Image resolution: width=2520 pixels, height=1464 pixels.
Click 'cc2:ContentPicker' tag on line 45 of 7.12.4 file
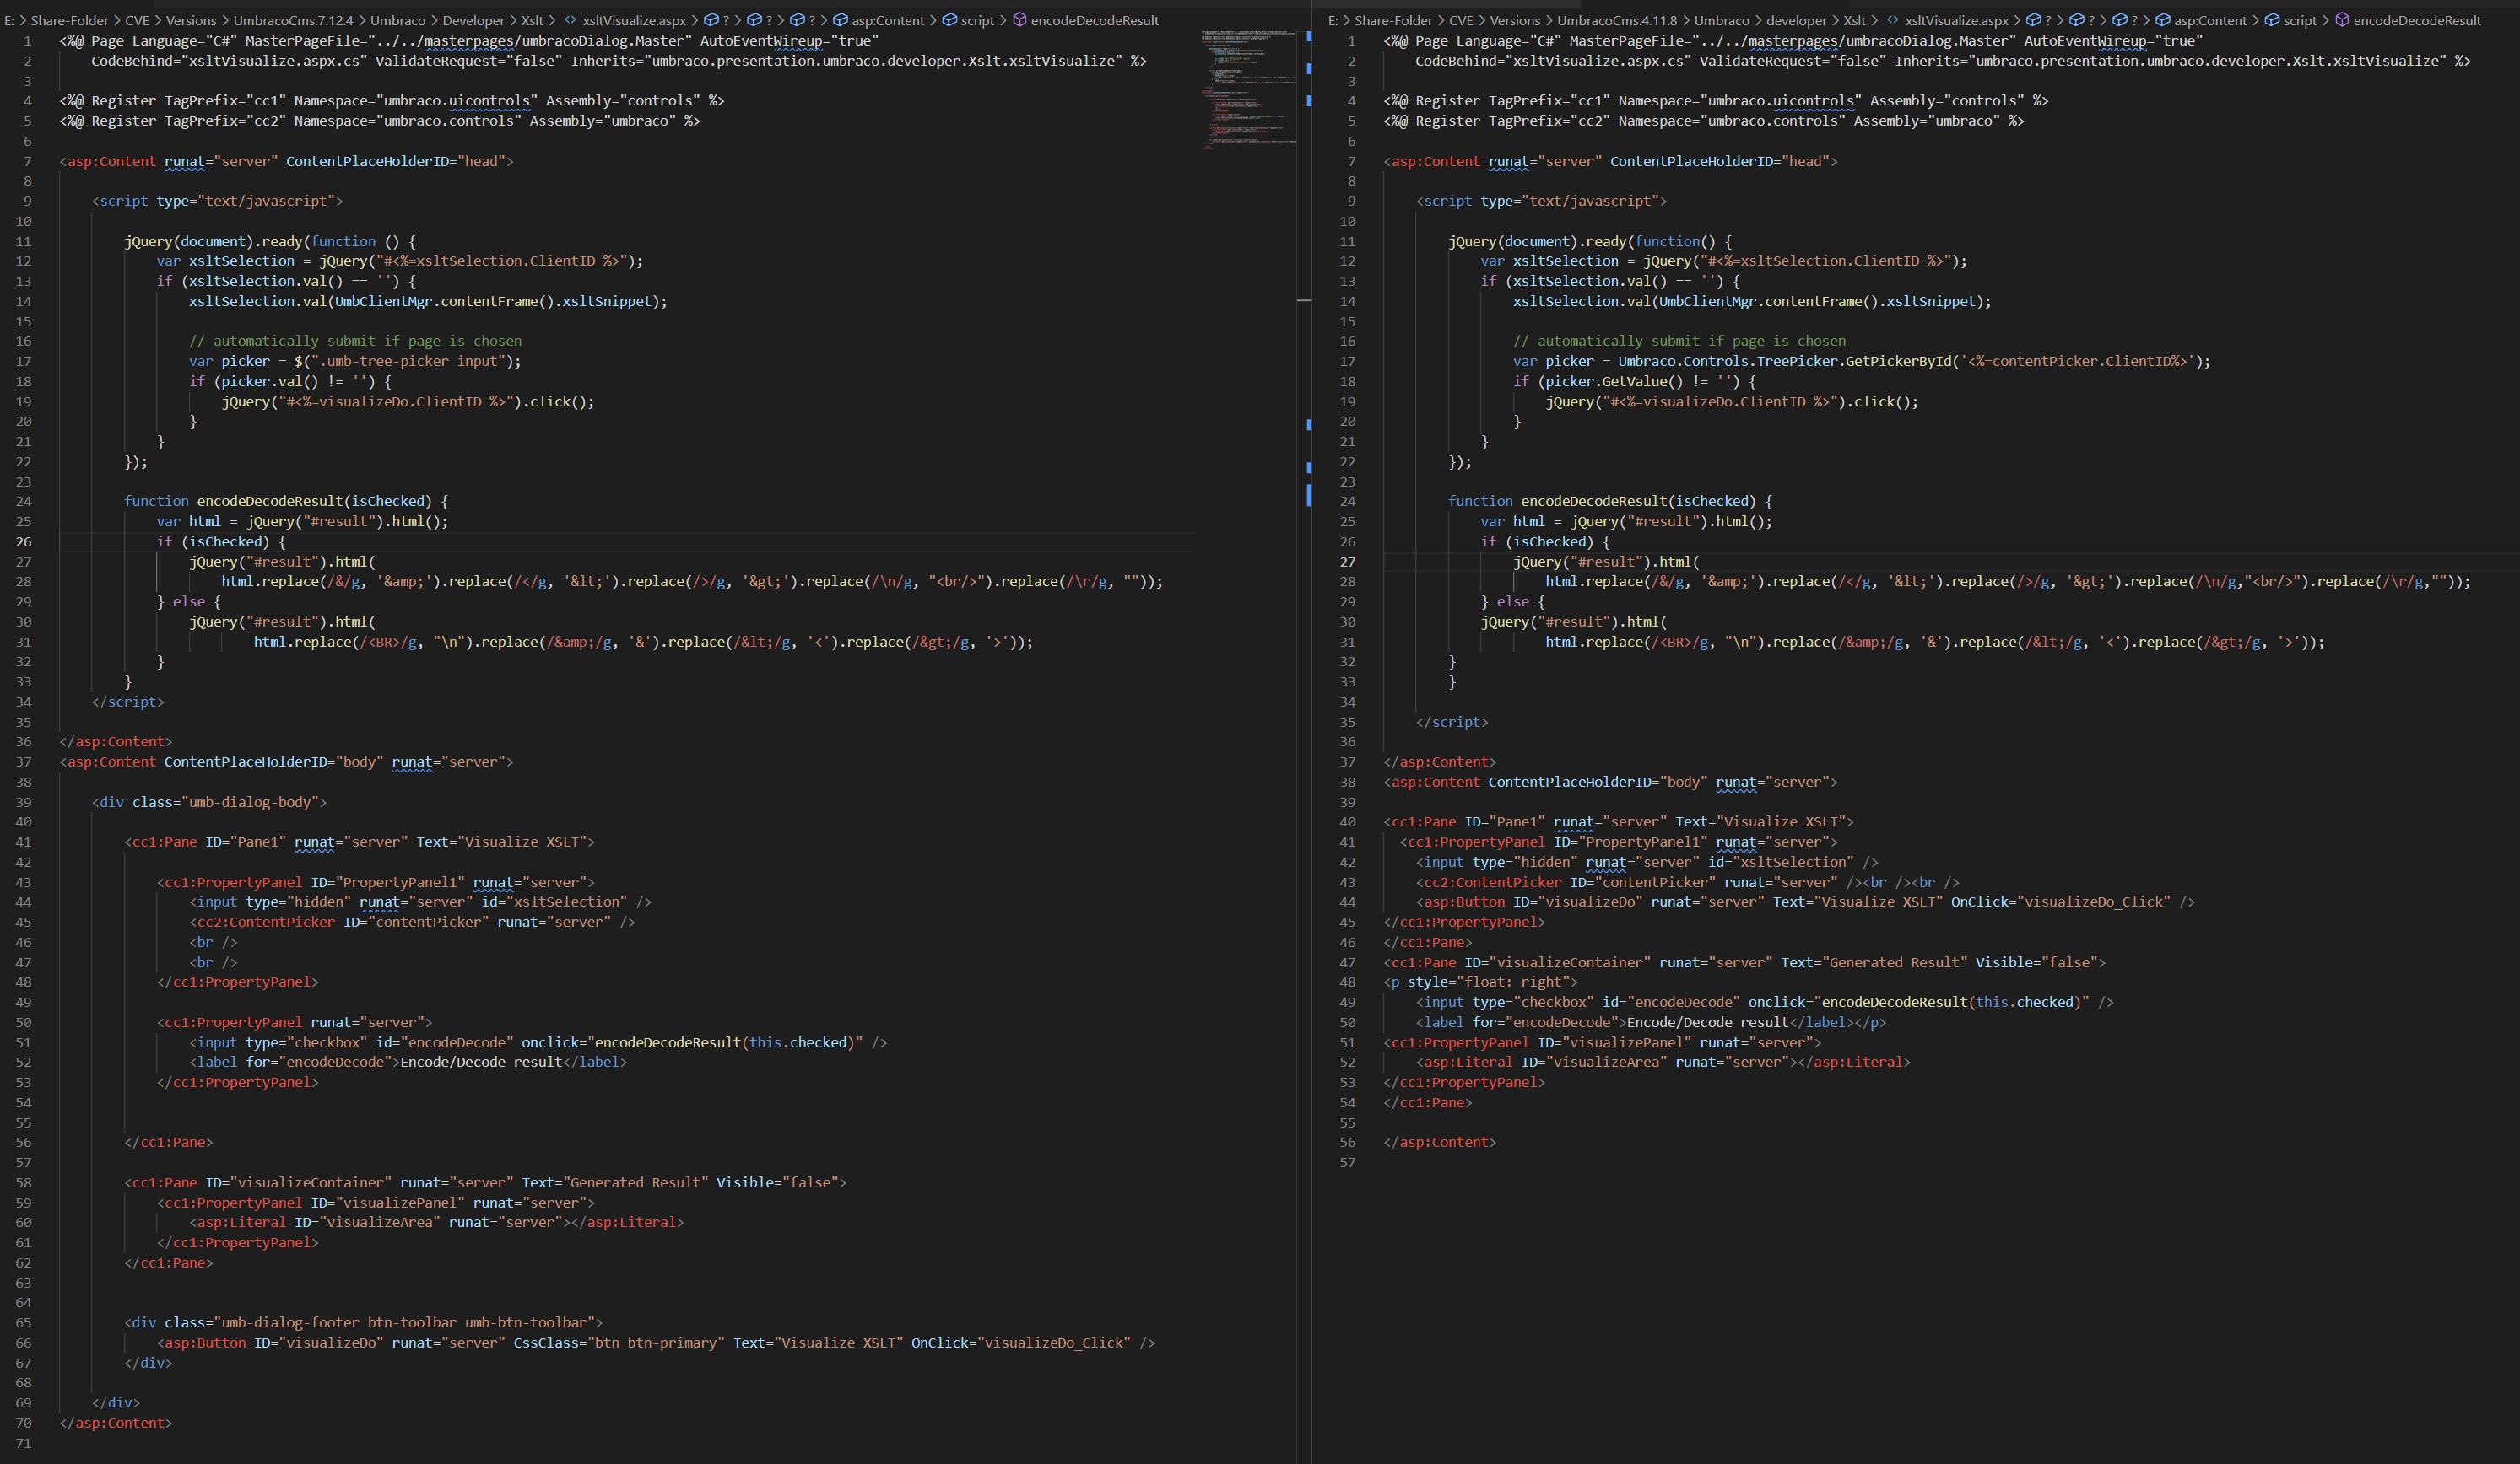[266, 922]
